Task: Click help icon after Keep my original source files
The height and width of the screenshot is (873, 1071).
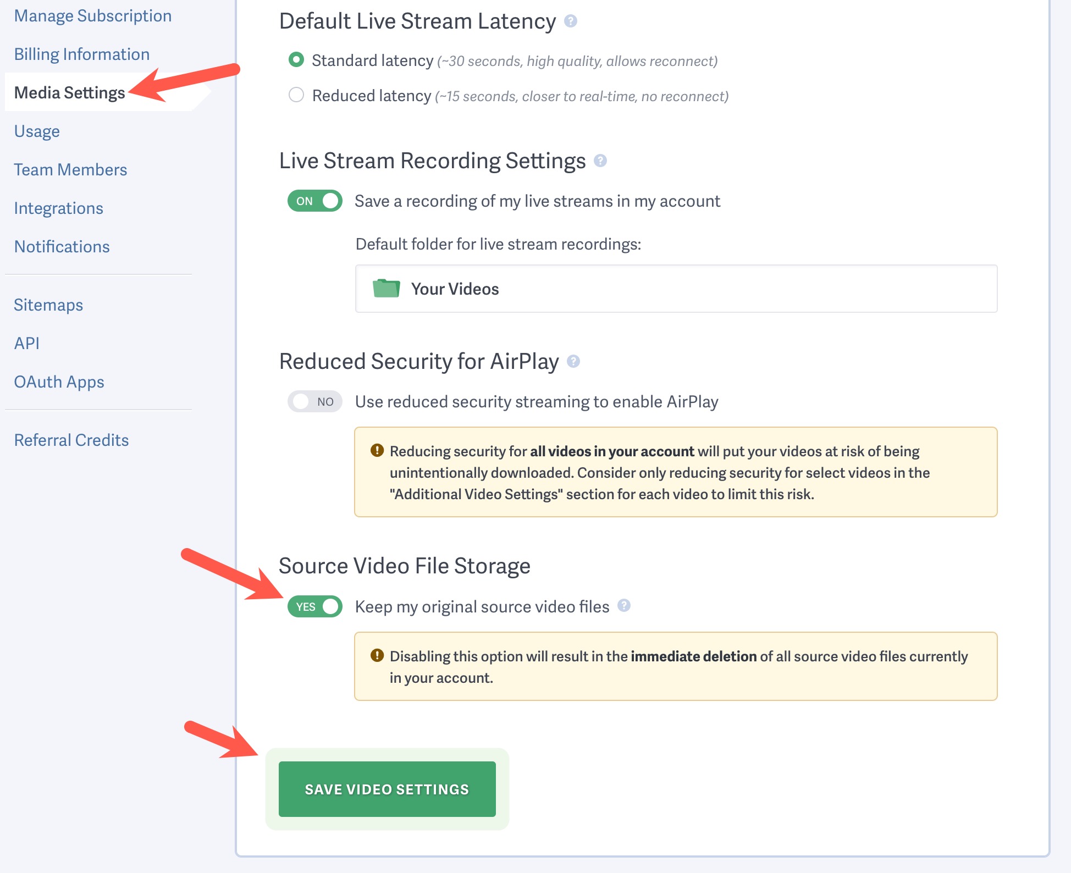Action: point(623,605)
